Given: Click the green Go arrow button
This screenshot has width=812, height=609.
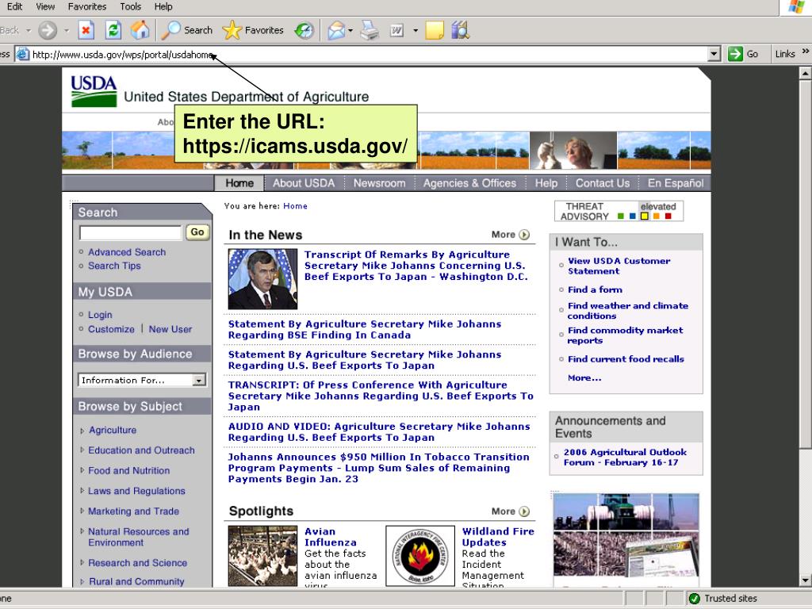Looking at the screenshot, I should point(735,54).
